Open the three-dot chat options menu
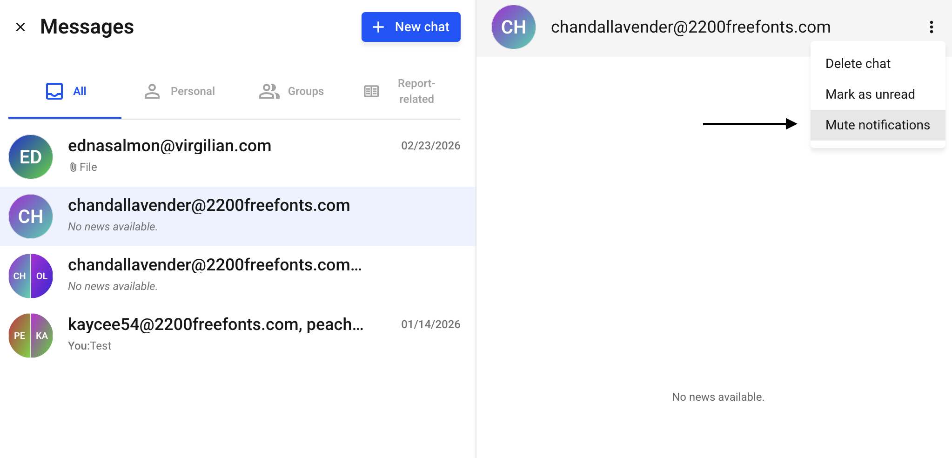952x458 pixels. pyautogui.click(x=931, y=27)
